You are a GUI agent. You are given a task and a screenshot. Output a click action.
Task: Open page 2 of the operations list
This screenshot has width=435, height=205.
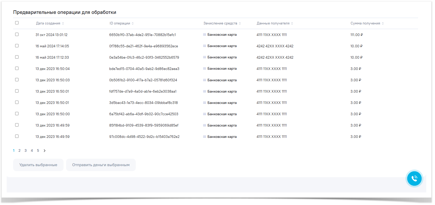coord(20,151)
